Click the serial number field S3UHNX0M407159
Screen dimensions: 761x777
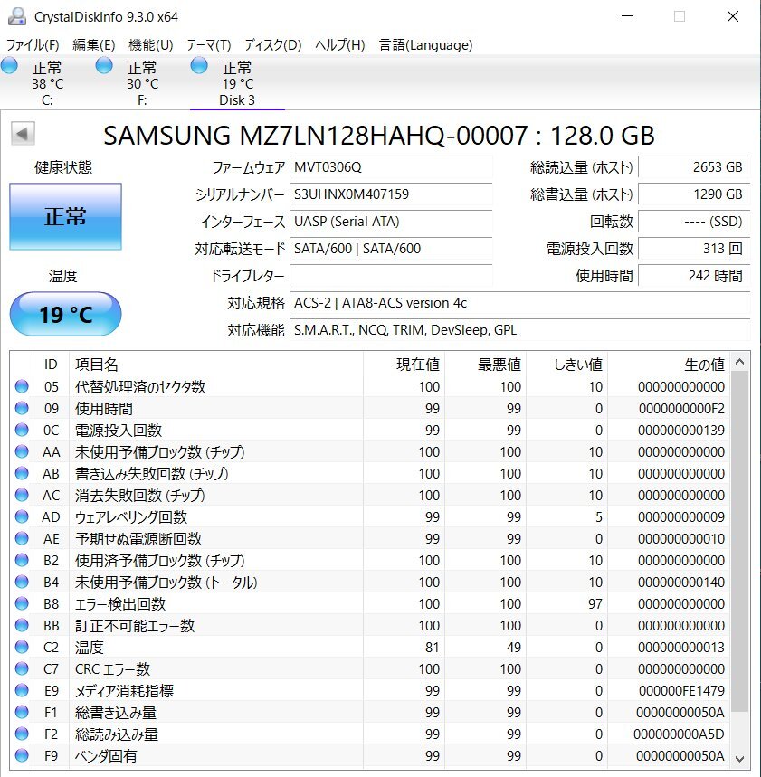[x=391, y=194]
